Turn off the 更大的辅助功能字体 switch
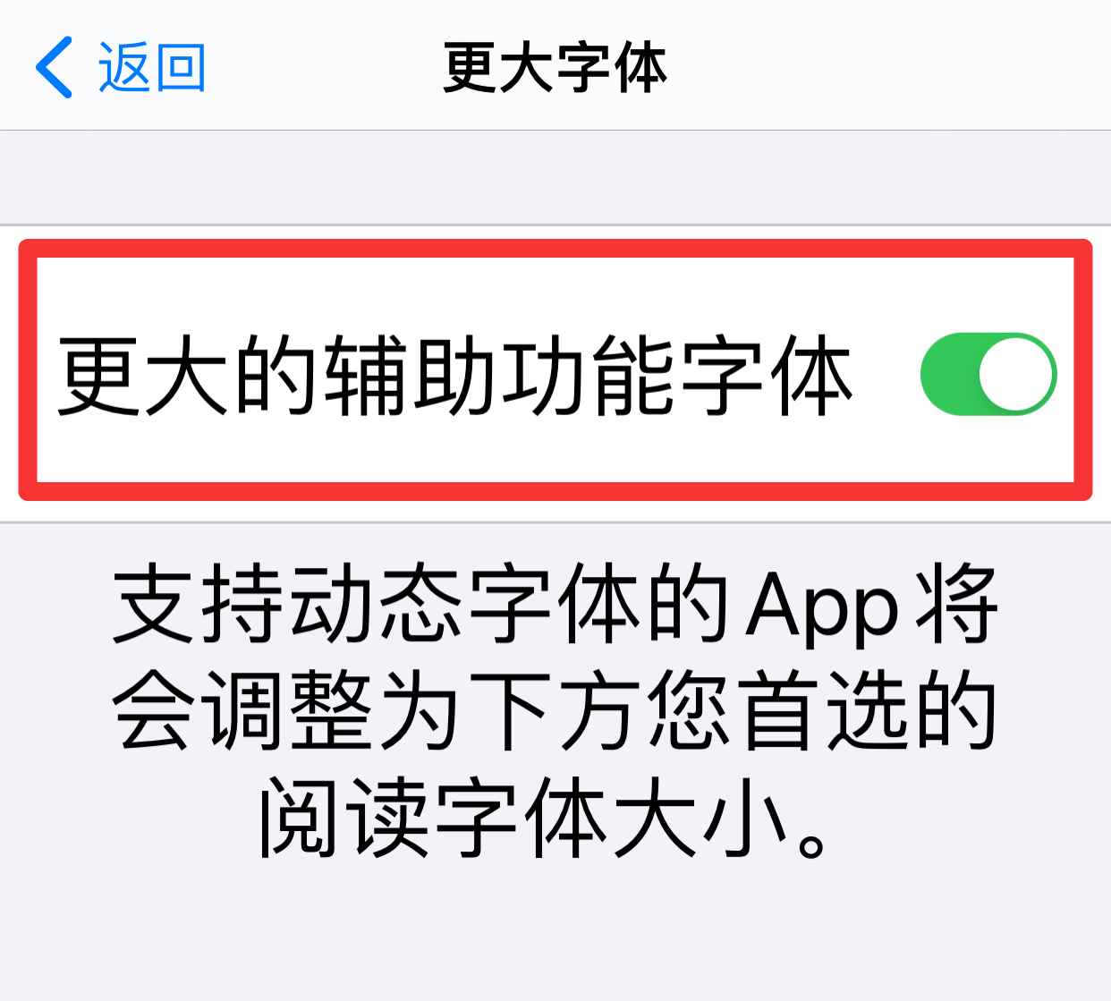 pos(988,374)
